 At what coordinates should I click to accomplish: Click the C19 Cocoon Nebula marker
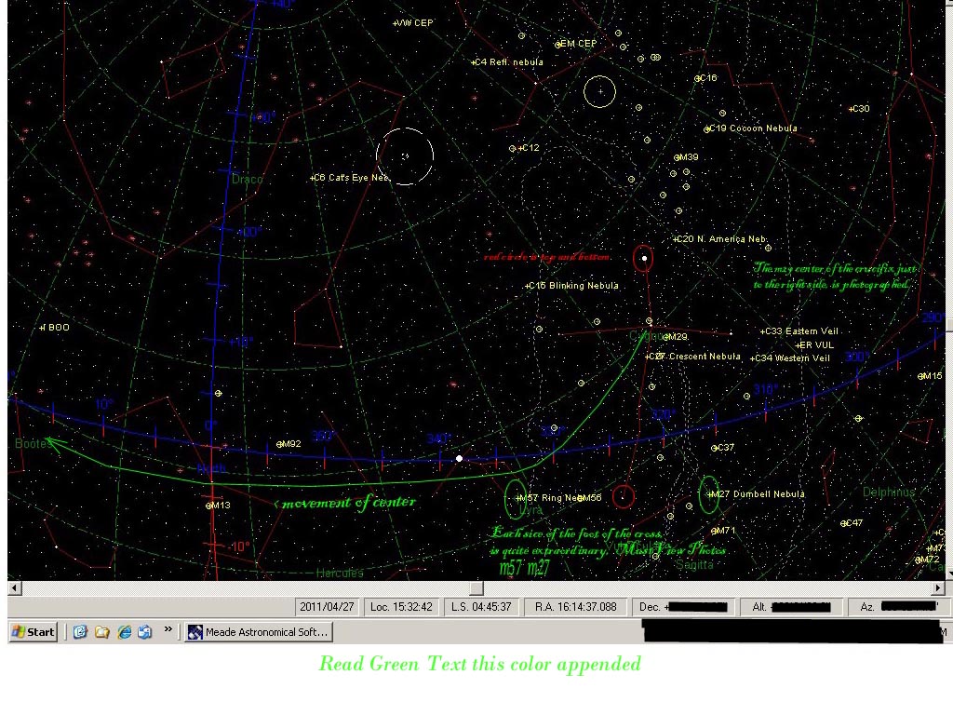[x=709, y=128]
